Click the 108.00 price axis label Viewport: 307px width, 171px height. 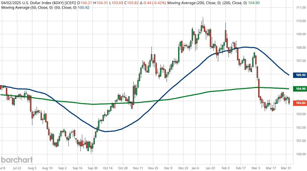point(301,47)
